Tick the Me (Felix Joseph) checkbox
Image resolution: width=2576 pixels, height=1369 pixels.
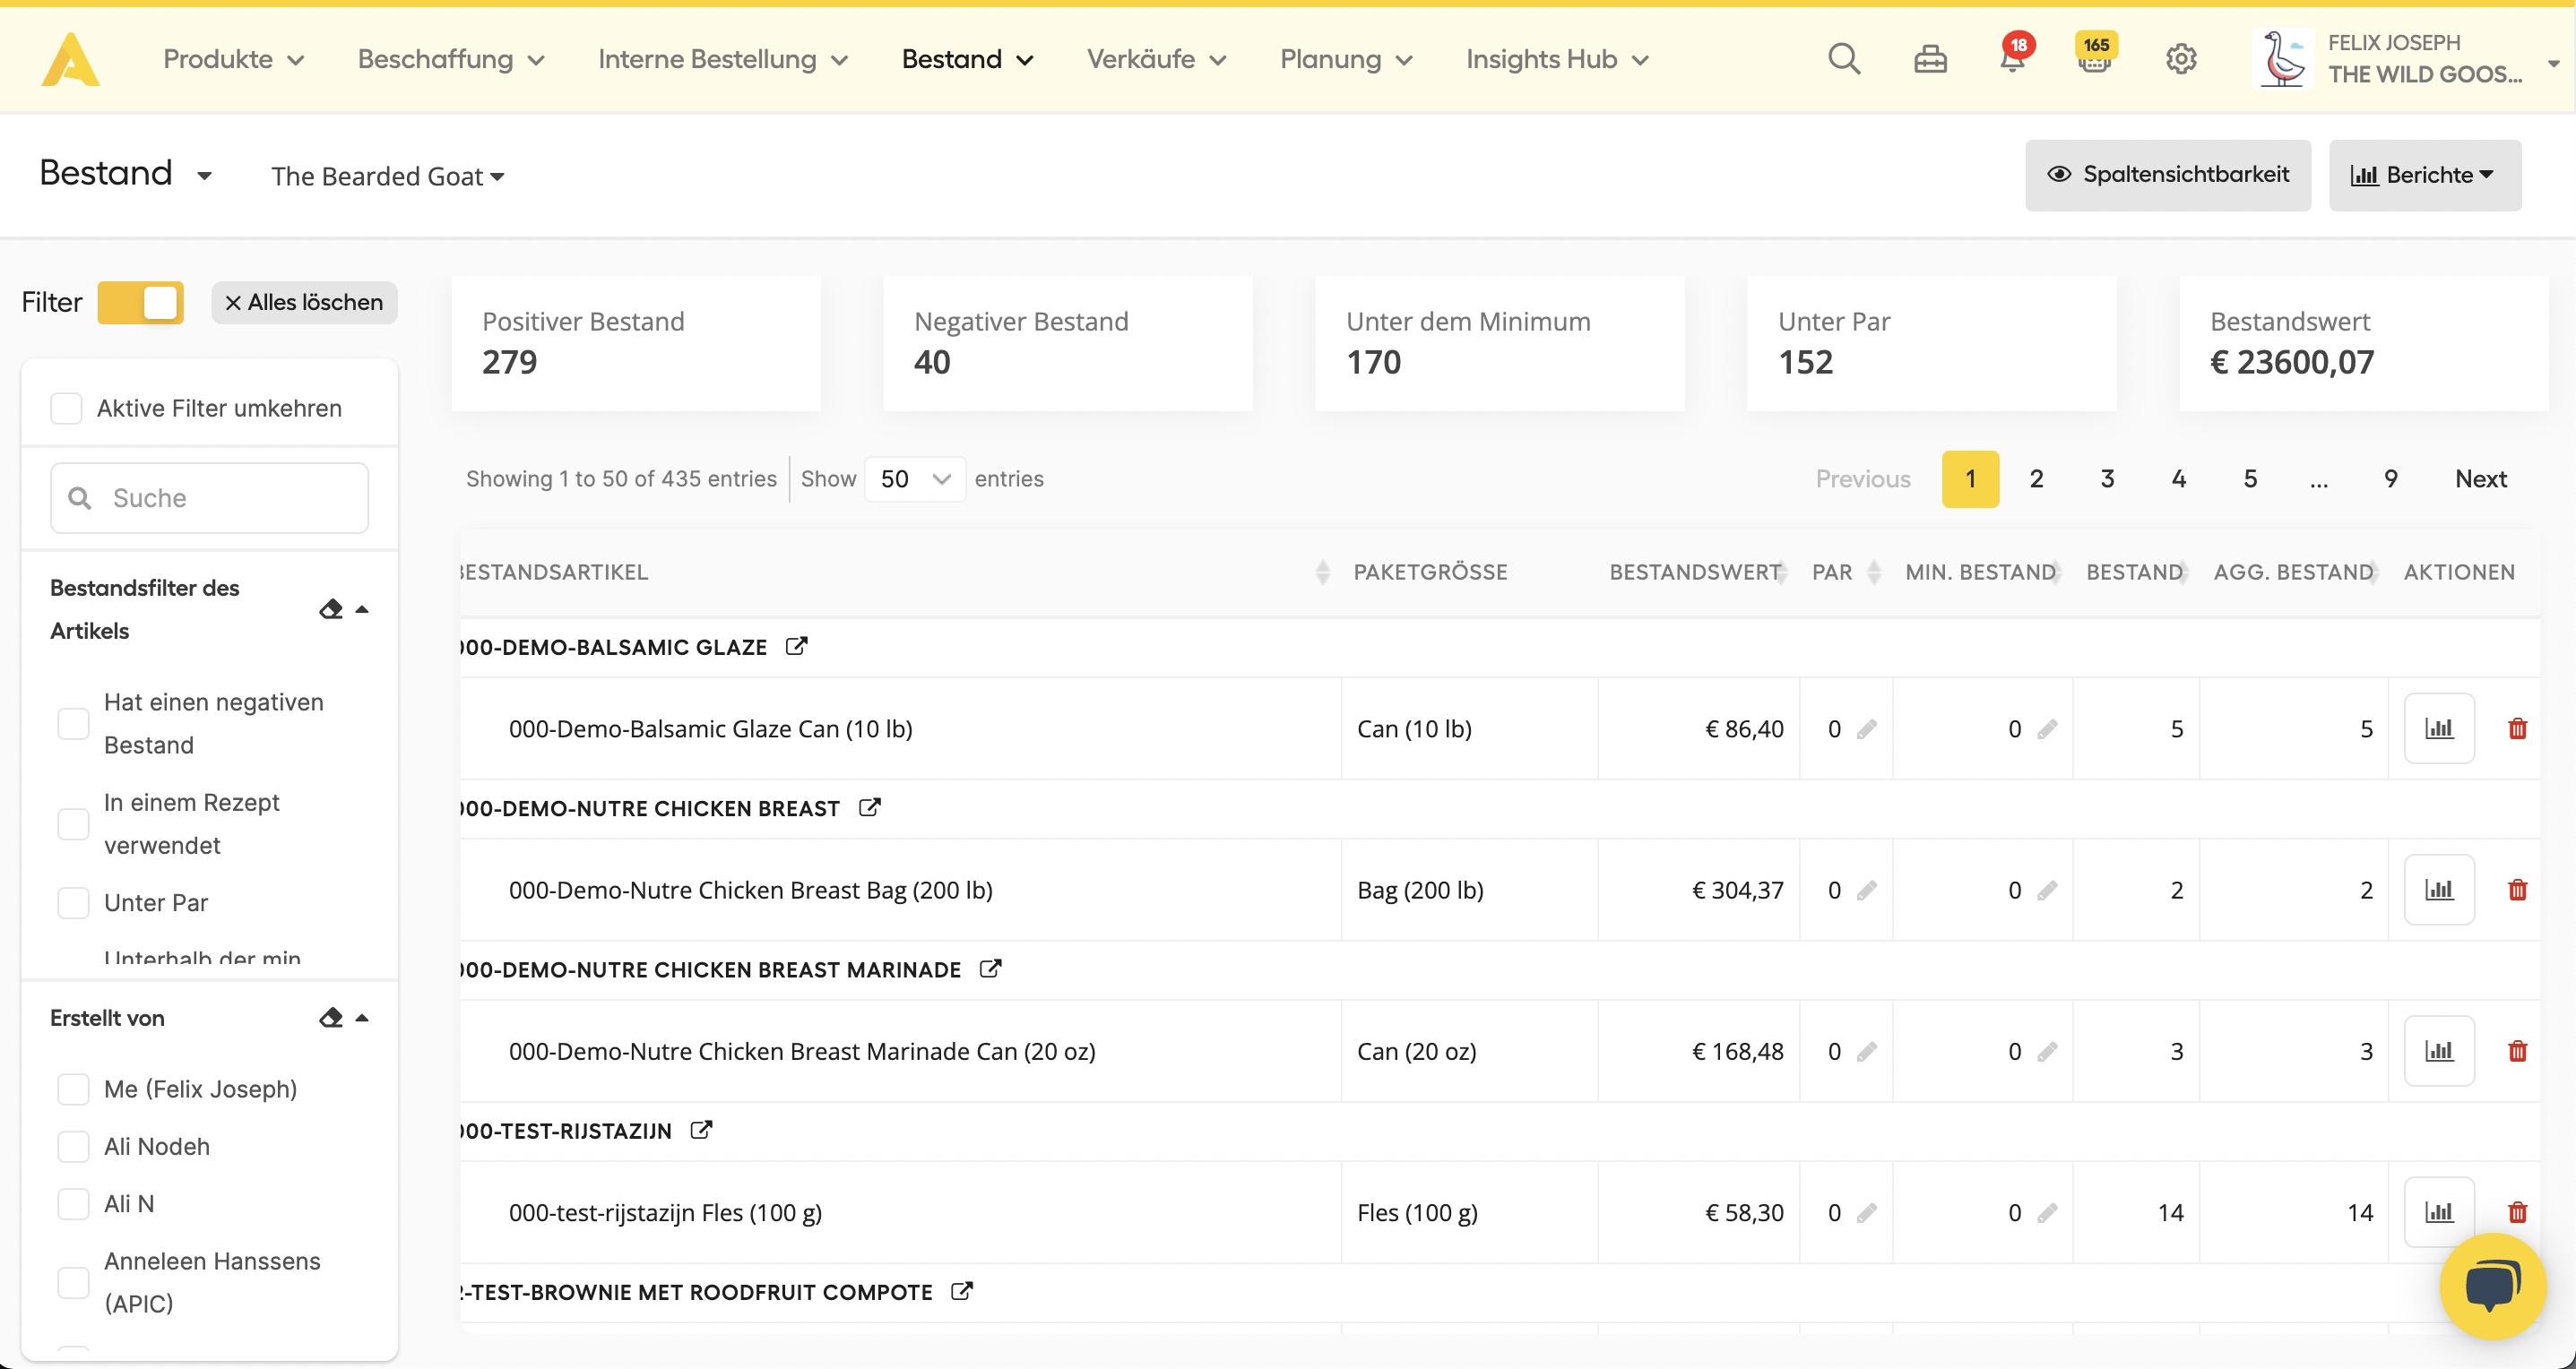click(x=73, y=1089)
